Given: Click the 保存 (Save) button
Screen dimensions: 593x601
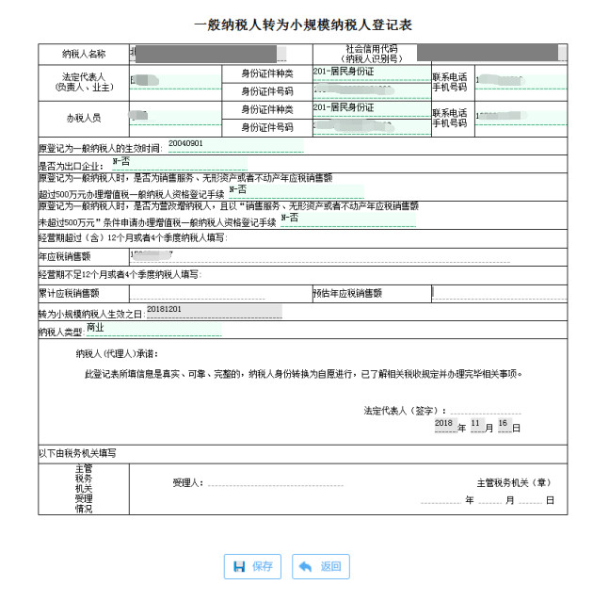Looking at the screenshot, I should 252,566.
